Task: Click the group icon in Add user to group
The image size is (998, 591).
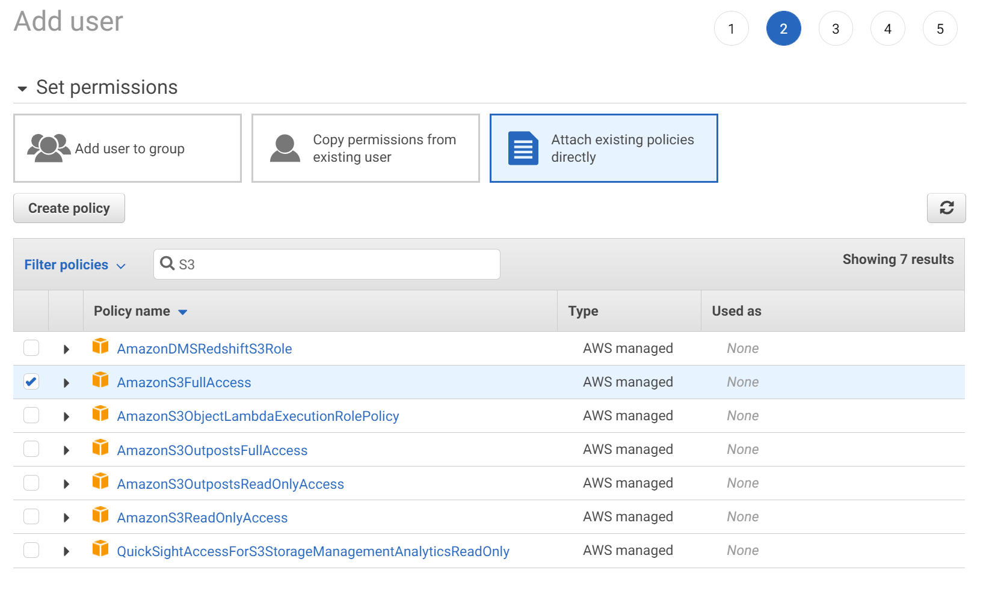Action: (x=49, y=148)
